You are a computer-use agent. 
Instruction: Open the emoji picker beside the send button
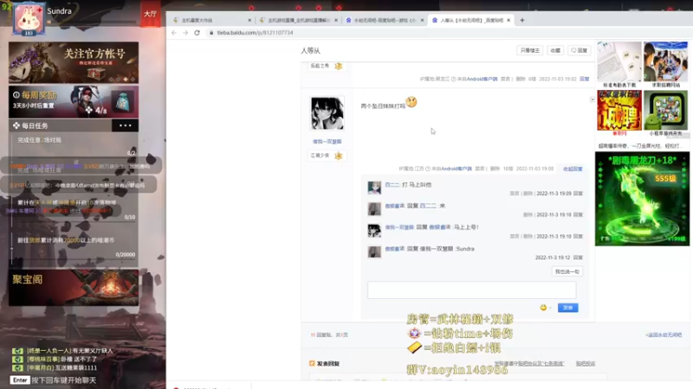(x=544, y=308)
